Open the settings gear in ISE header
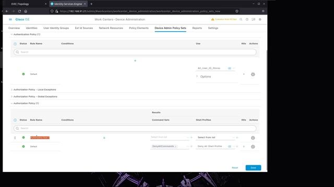 click(x=260, y=20)
